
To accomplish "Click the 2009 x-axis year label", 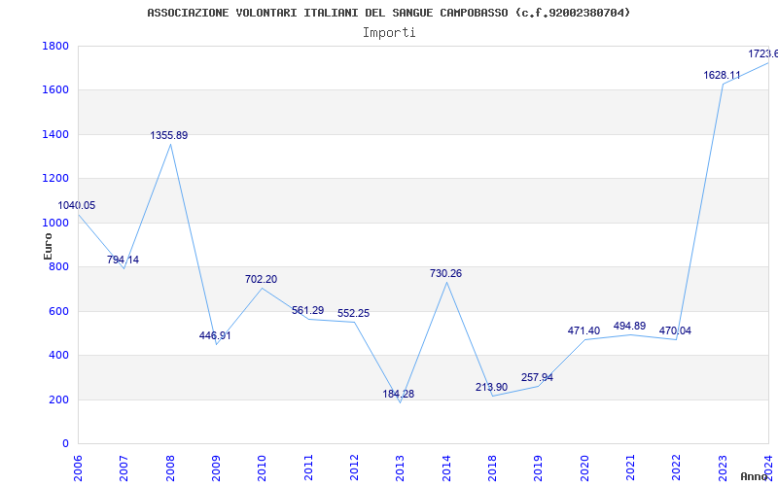I will pos(216,468).
